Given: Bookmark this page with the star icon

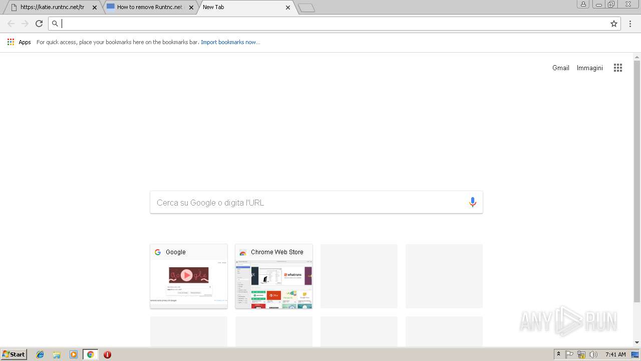Looking at the screenshot, I should tap(614, 24).
